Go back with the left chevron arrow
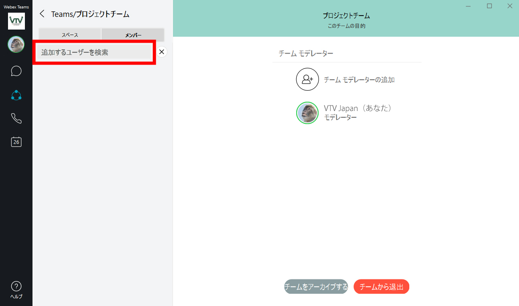This screenshot has height=306, width=519. (x=42, y=14)
